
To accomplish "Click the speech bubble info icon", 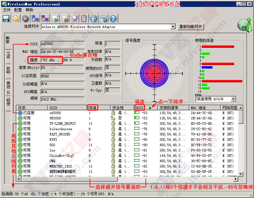I will [x=103, y=19].
